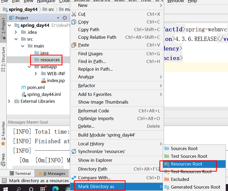
Task: Click the spring_day44.iml file icon
Action: point(24,94)
